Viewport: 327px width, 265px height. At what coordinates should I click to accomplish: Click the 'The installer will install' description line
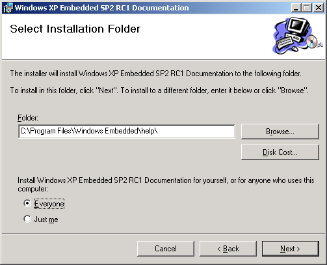coord(155,74)
